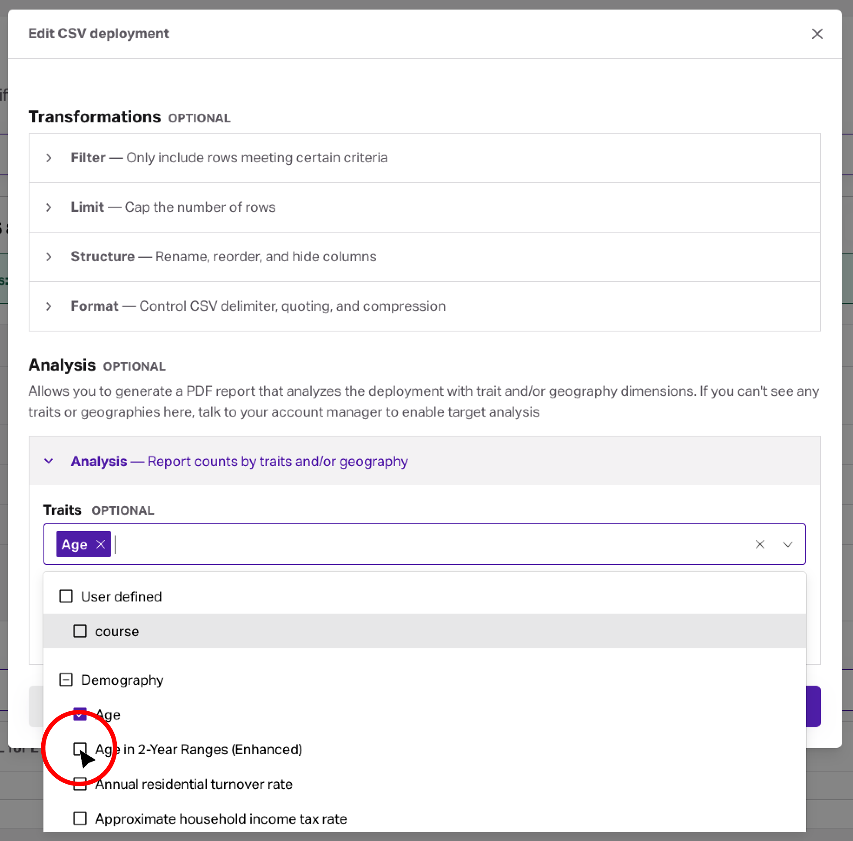Expand the Limit transformation chevron
853x841 pixels.
pyautogui.click(x=49, y=207)
